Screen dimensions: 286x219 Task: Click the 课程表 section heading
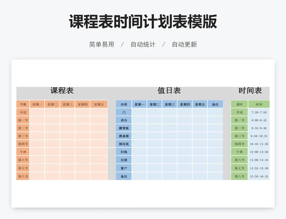(x=62, y=90)
